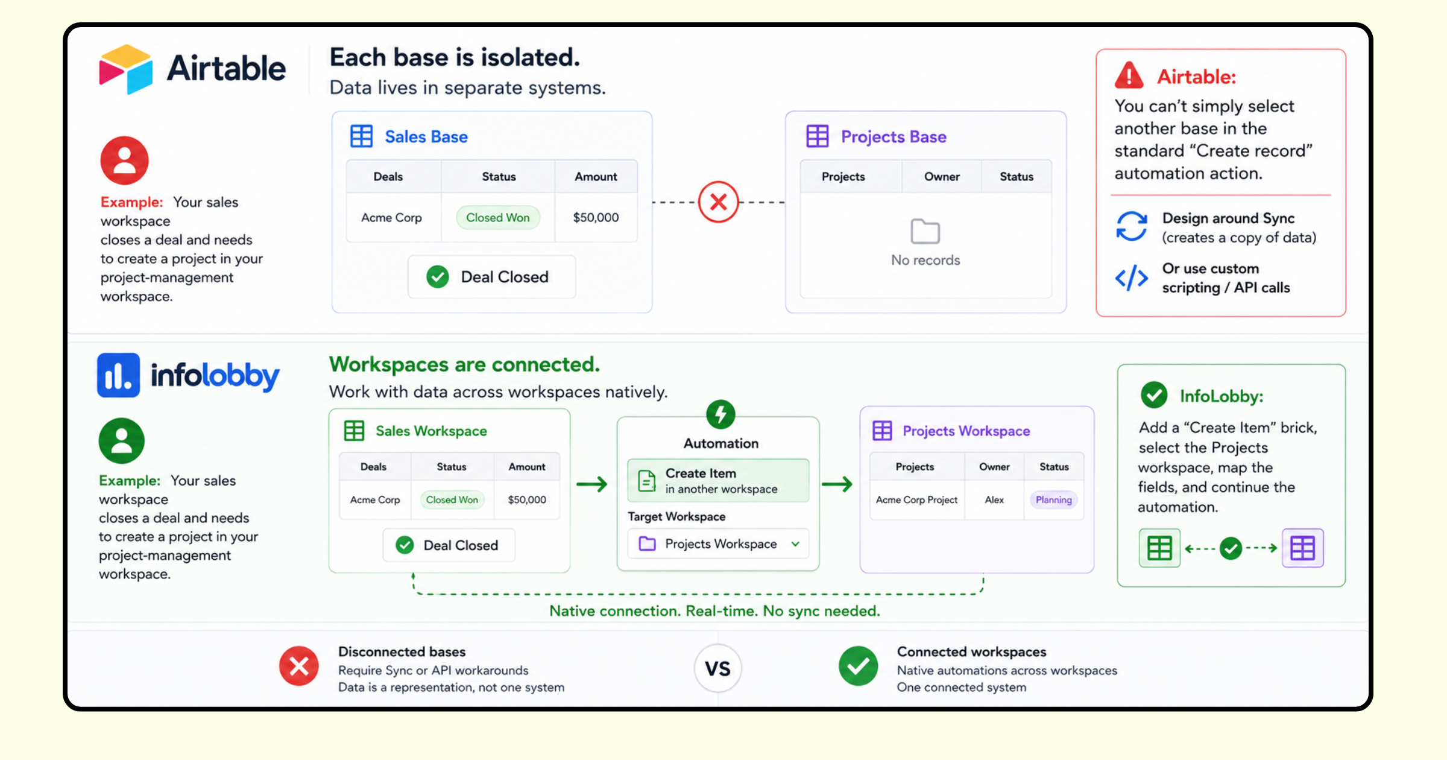This screenshot has height=760, width=1447.
Task: Click the Target Workspace label
Action: 676,517
